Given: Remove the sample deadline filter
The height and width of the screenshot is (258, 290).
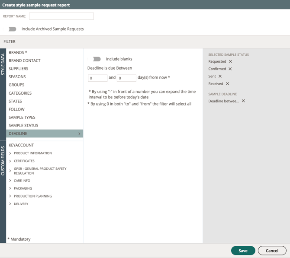Looking at the screenshot, I should point(243,101).
